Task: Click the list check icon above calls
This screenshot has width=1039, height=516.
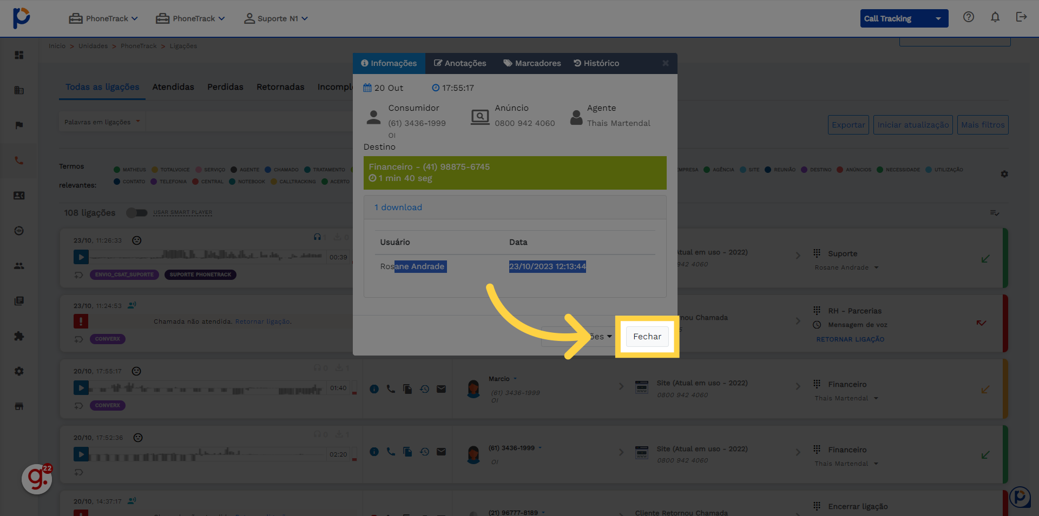Action: click(x=995, y=213)
